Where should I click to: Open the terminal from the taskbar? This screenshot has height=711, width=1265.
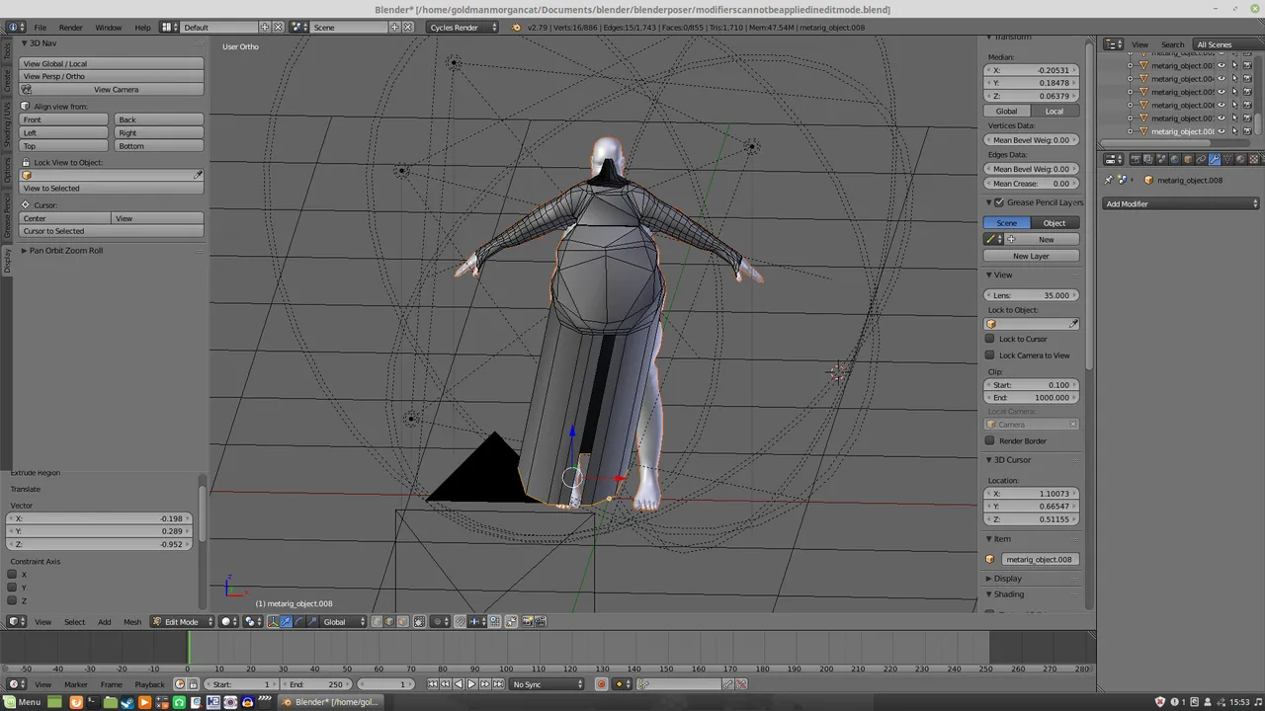tap(93, 702)
